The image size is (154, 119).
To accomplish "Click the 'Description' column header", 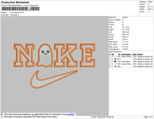I will click(x=126, y=54).
